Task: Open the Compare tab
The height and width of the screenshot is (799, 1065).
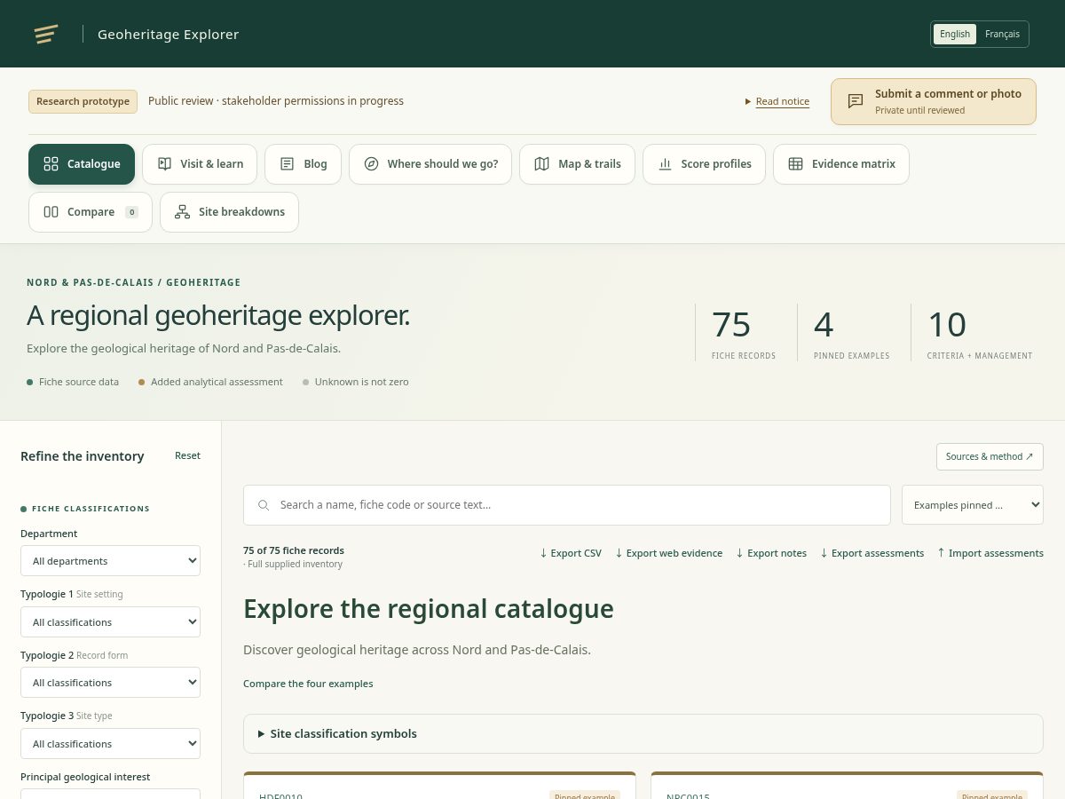Action: tap(91, 212)
